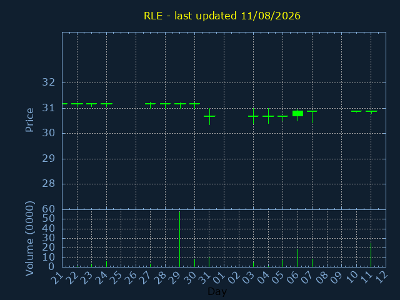
Task: Click the day 12 x-axis label
Action: click(381, 277)
